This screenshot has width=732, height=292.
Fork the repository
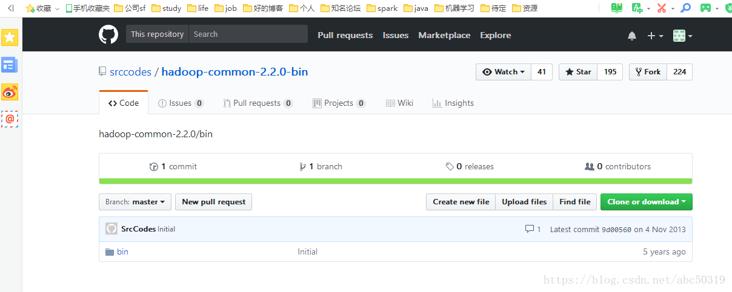[x=648, y=72]
